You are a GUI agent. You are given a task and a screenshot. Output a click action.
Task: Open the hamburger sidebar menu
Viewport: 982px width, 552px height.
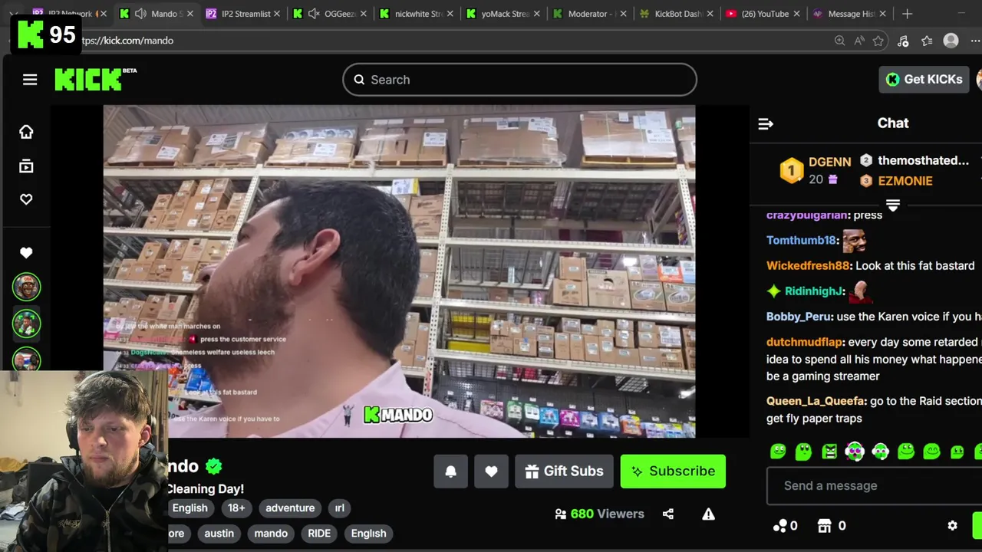click(30, 80)
